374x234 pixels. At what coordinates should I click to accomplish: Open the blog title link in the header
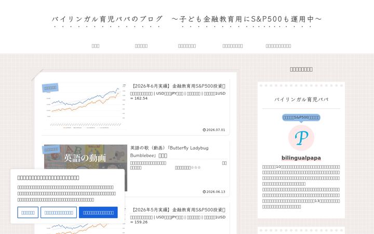187,19
